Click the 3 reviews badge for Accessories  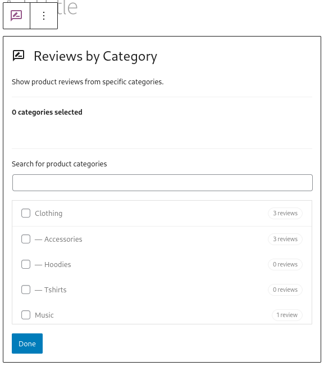click(285, 240)
